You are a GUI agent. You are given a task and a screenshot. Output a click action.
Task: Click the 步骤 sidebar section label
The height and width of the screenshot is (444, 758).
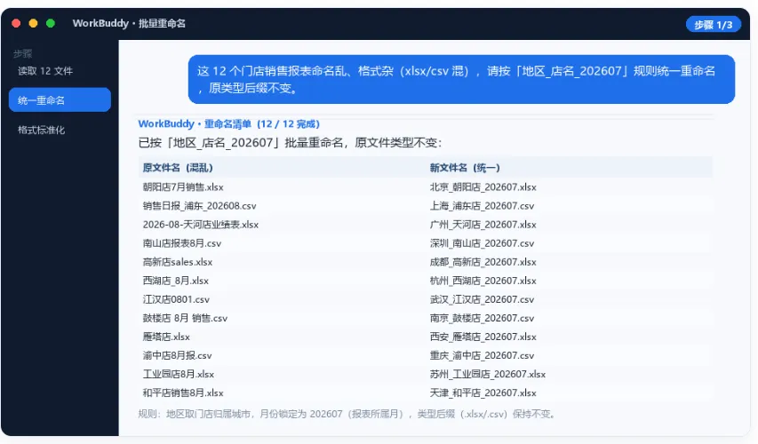[22, 53]
